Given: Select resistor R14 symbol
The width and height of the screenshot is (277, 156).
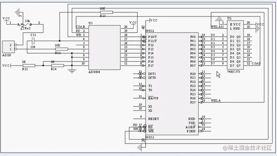Looking at the screenshot, I should pos(58,66).
